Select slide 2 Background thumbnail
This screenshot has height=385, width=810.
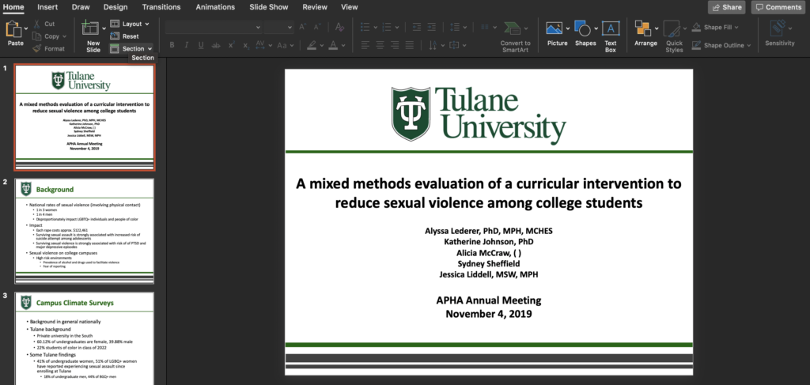pos(84,231)
